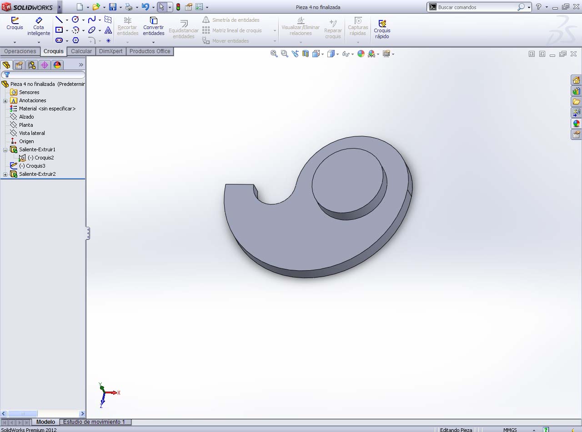Click Edit appearance color sphere
Image resolution: width=582 pixels, height=432 pixels.
tap(361, 54)
